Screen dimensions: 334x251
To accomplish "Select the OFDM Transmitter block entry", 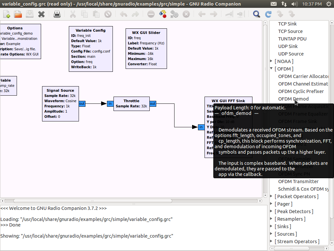I will click(298, 181).
